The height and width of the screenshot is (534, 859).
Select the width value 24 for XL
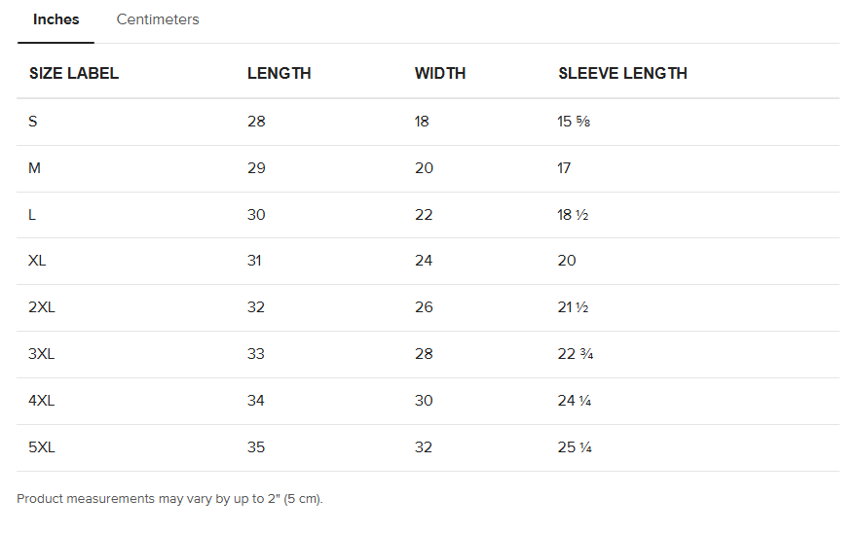(424, 261)
